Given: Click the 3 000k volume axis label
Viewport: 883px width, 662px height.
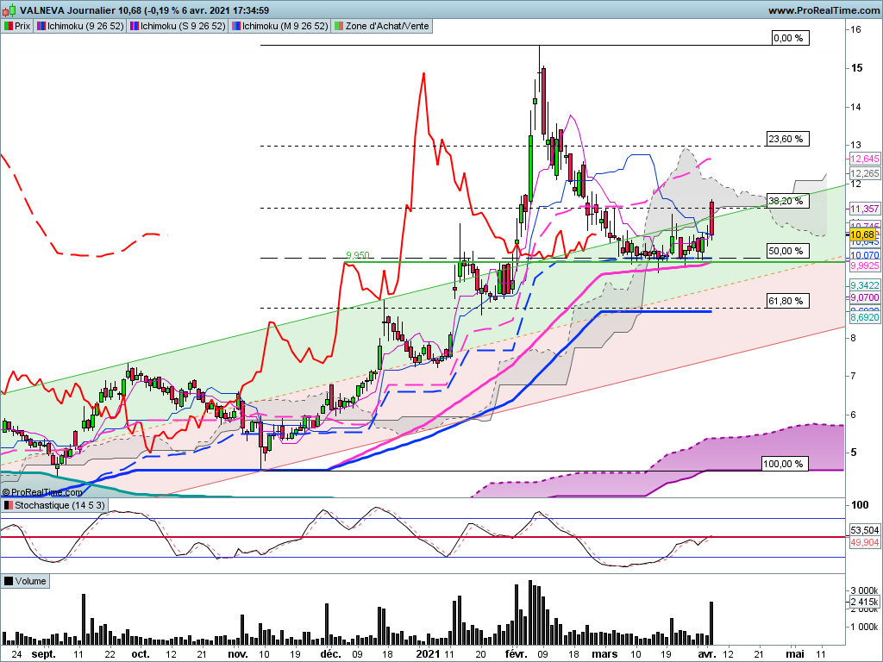Looking at the screenshot, I should coord(864,590).
